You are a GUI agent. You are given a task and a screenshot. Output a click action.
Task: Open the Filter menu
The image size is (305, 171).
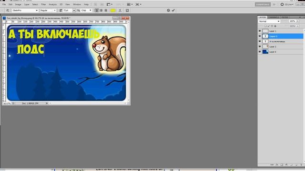(43, 4)
